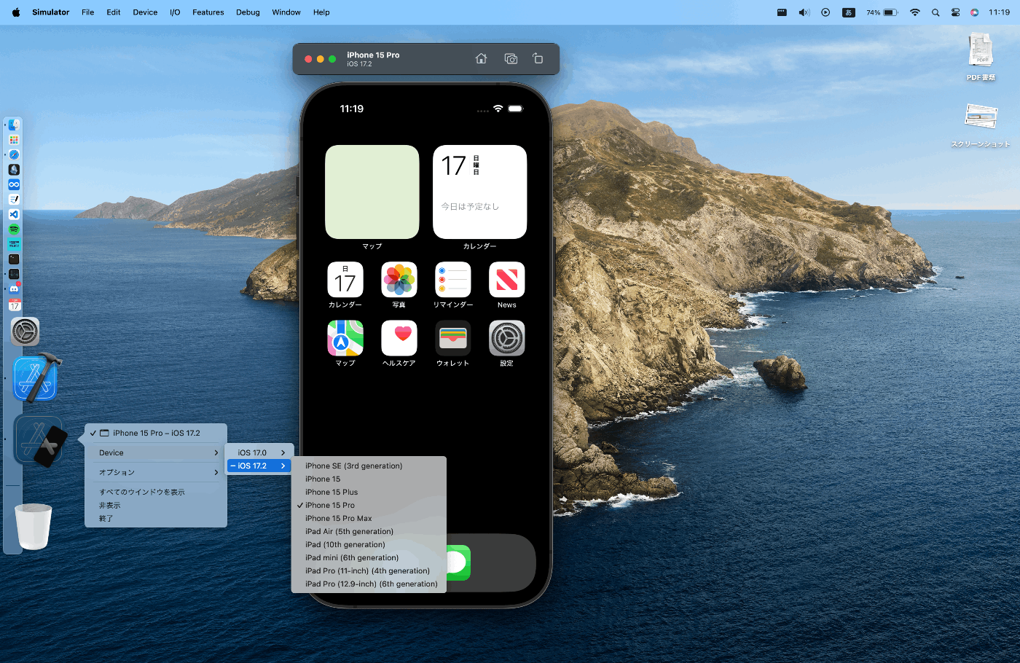
Task: Open Finder from the Dock
Action: pyautogui.click(x=14, y=125)
